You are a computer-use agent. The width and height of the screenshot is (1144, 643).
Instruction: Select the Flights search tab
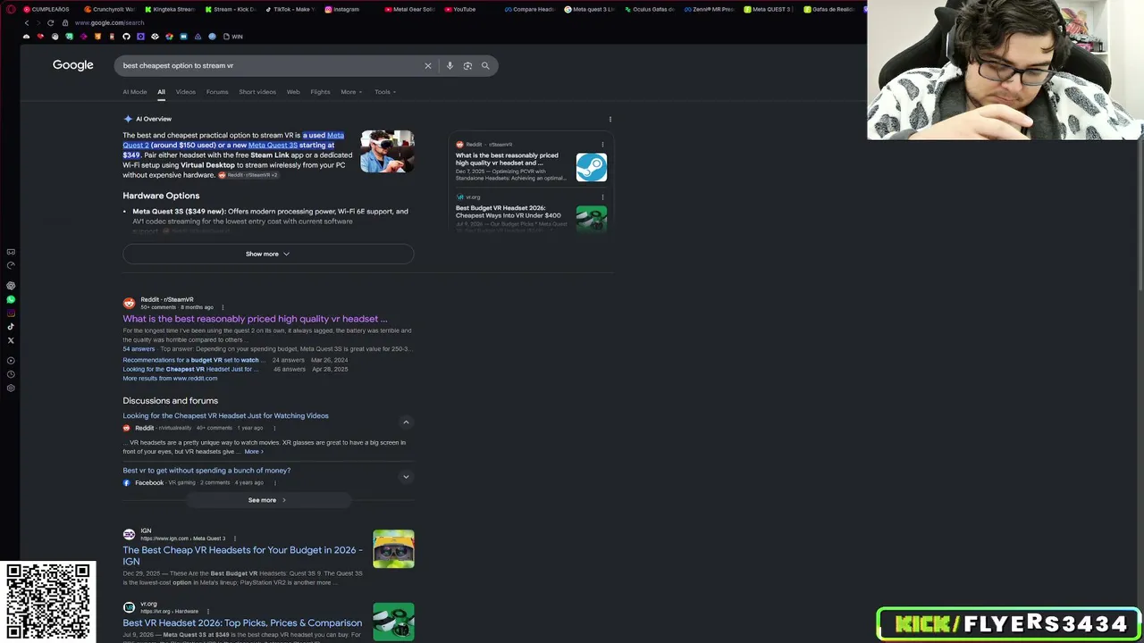(320, 92)
